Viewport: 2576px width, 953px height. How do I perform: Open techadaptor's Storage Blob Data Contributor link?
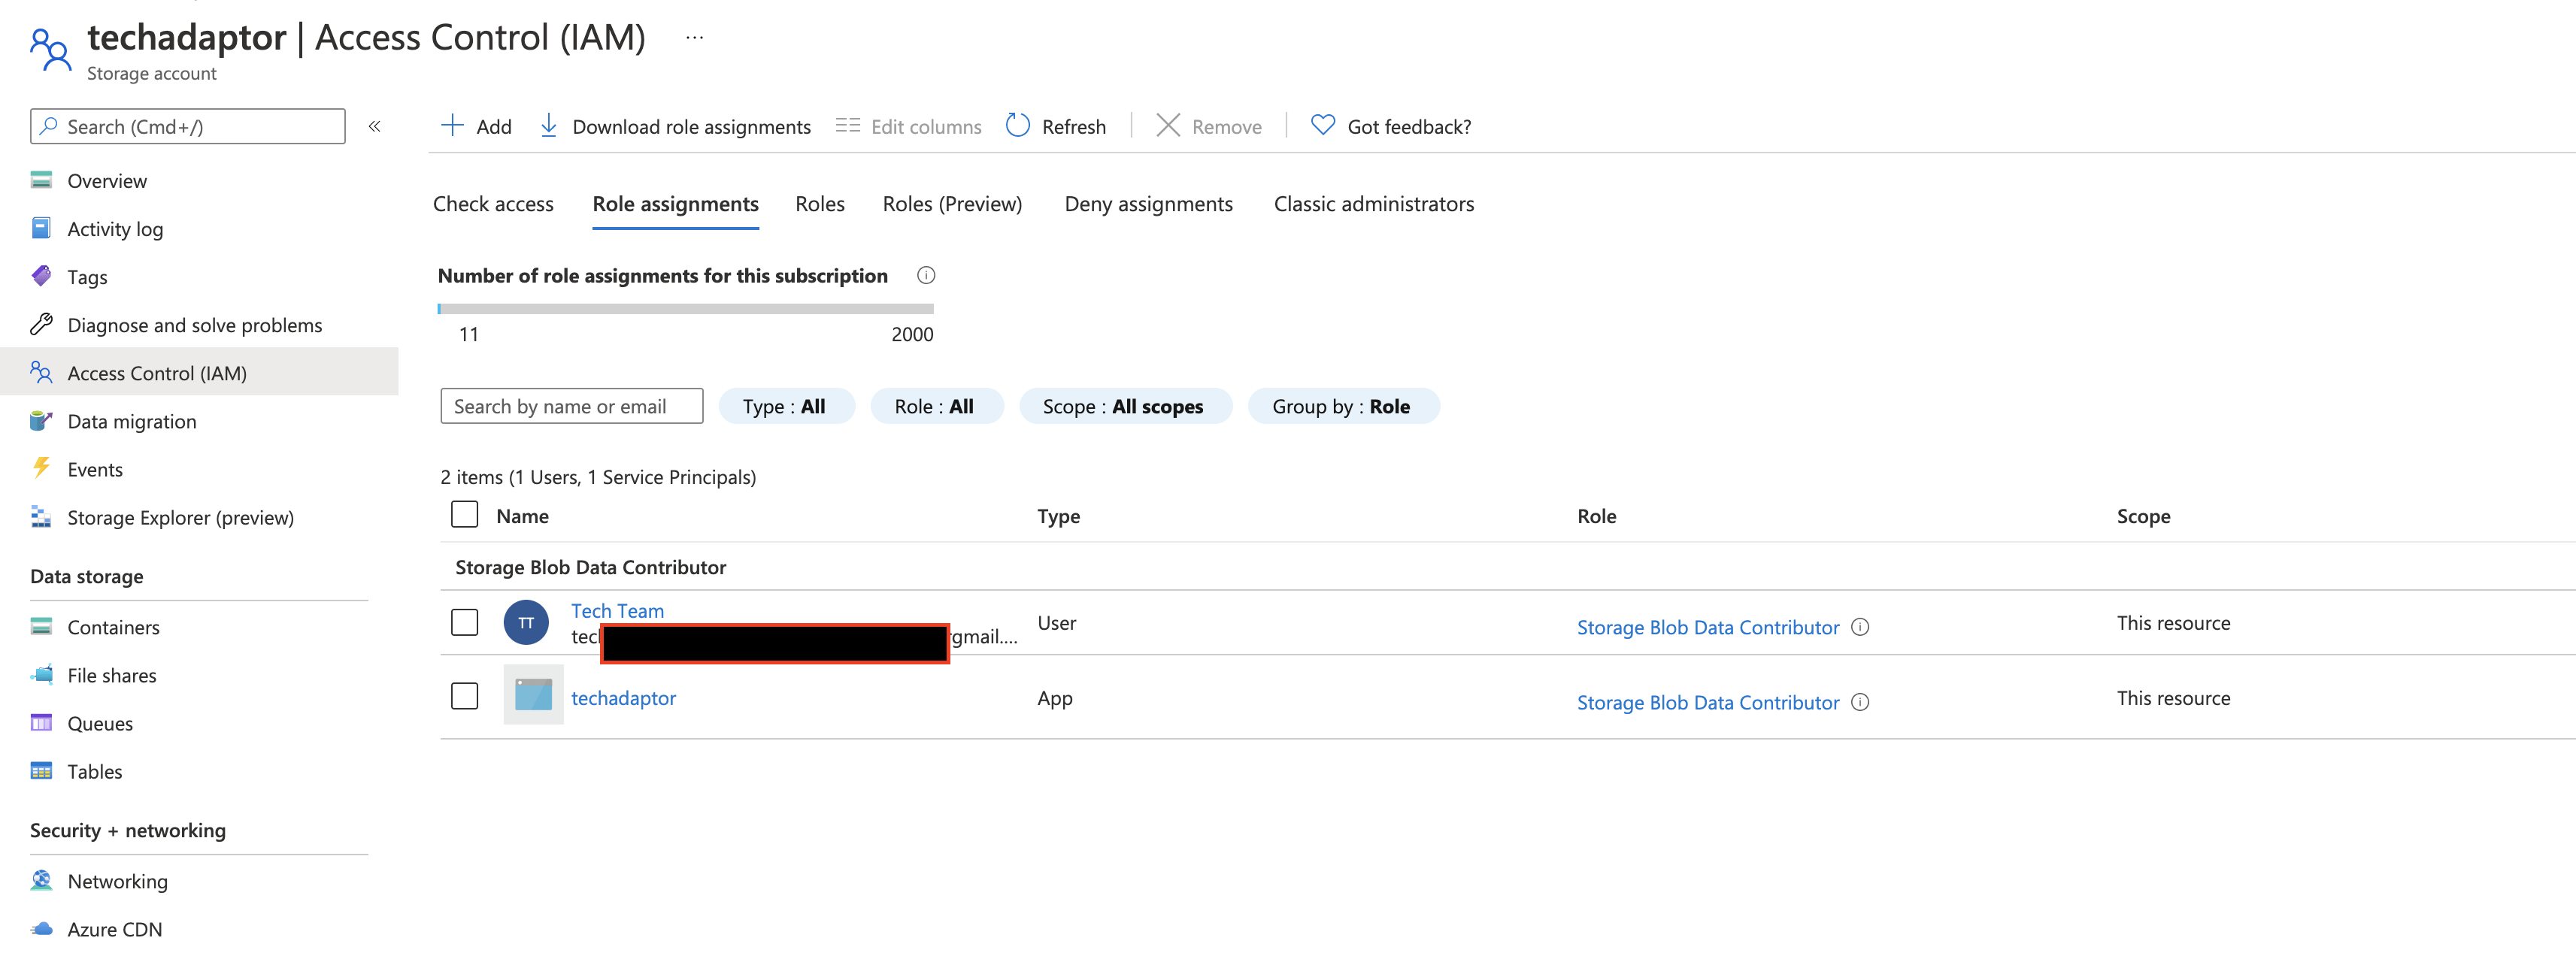click(1708, 702)
